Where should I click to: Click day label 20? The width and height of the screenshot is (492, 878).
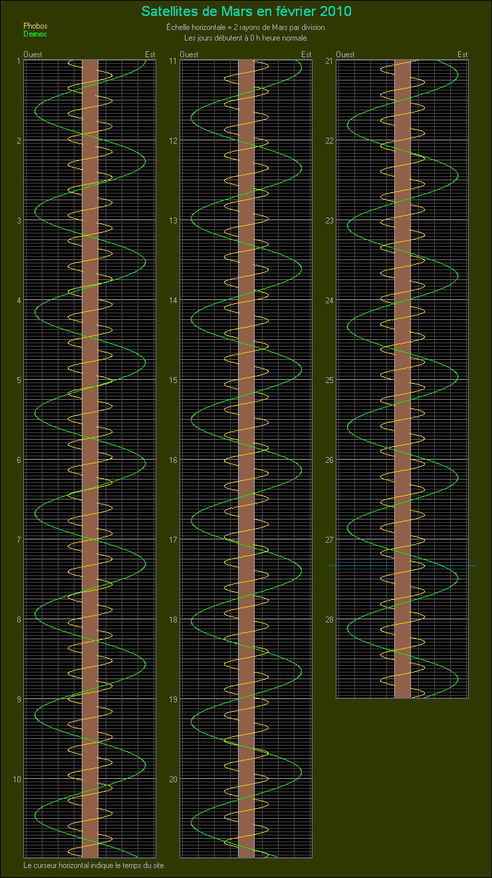(172, 780)
